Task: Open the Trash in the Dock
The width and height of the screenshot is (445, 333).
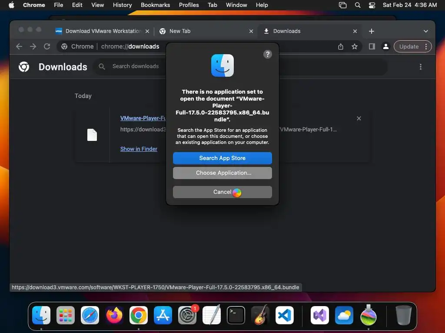Action: tap(403, 315)
